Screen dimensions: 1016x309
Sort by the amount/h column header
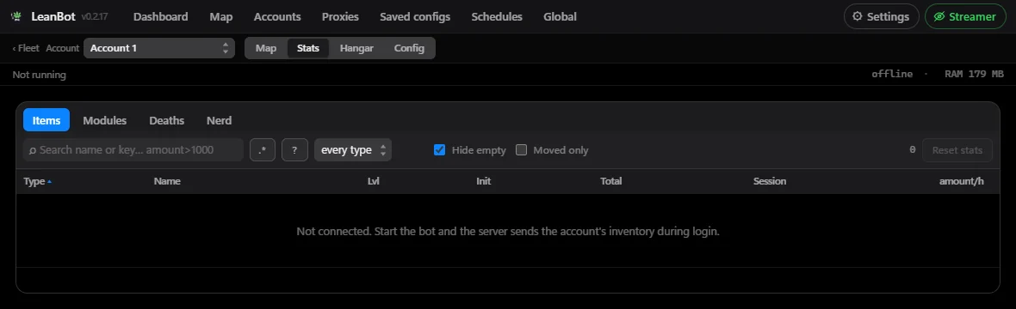point(962,182)
